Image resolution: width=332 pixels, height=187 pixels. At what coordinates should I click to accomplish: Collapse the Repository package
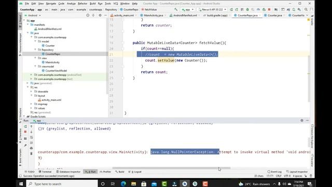point(35,50)
